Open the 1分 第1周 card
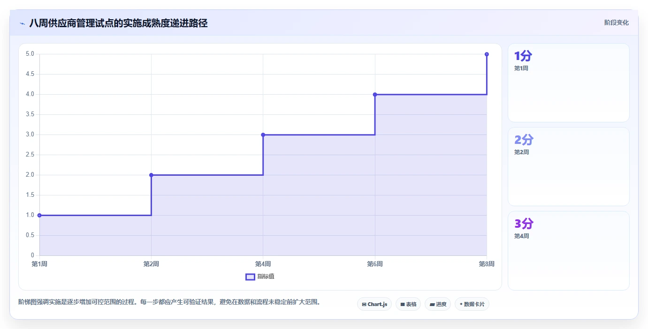The width and height of the screenshot is (648, 329). click(568, 83)
